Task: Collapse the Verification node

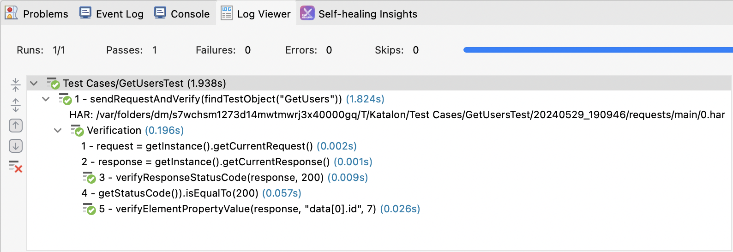Action: pos(58,131)
